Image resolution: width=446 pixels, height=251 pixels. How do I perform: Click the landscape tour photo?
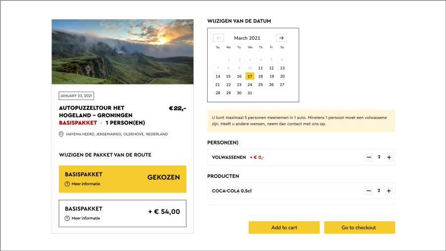pyautogui.click(x=122, y=52)
